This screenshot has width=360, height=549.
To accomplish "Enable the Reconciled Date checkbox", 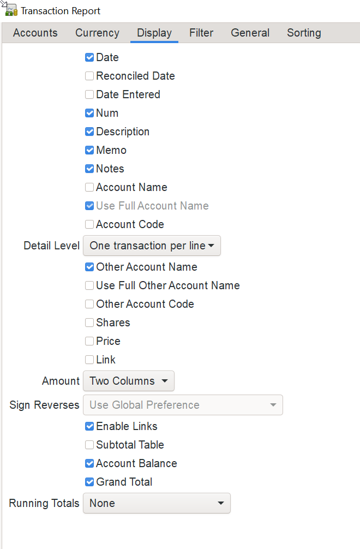I will click(x=89, y=76).
